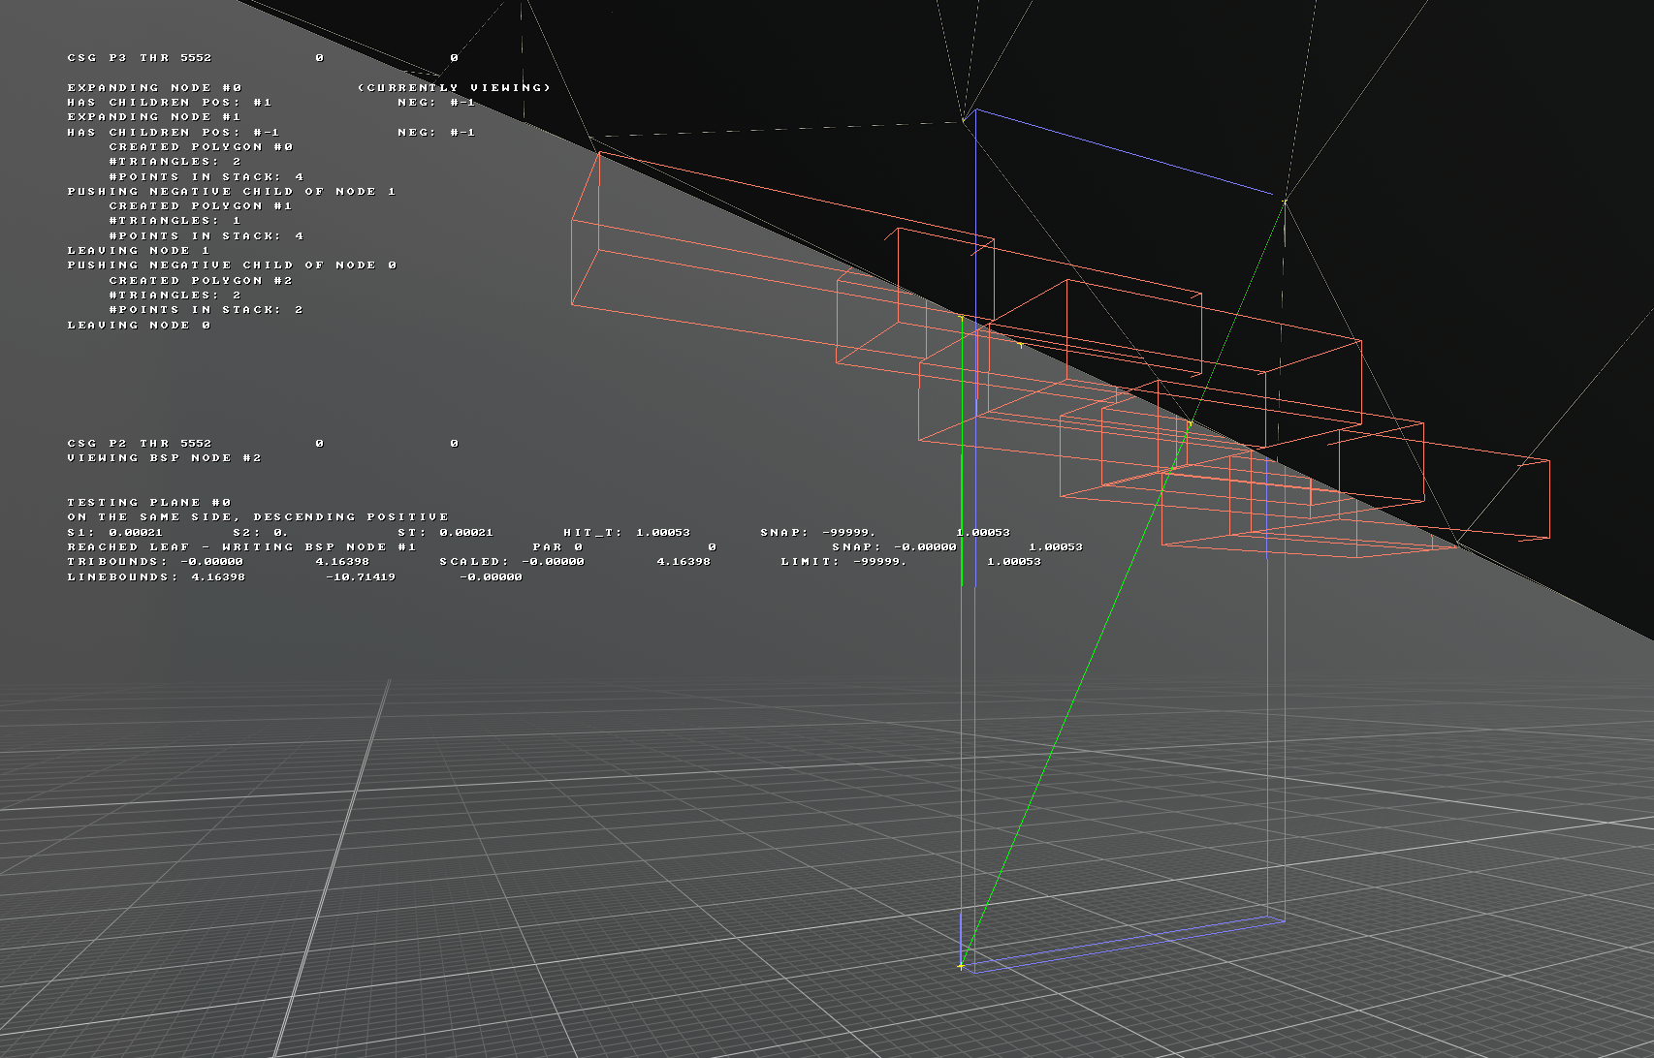This screenshot has height=1058, width=1654.
Task: Click the 'LEAVING NODE 1' log line
Action: (139, 251)
